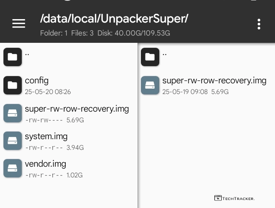
Task: Select super-rw-row-recovery.img in left pane
Action: tap(77, 109)
